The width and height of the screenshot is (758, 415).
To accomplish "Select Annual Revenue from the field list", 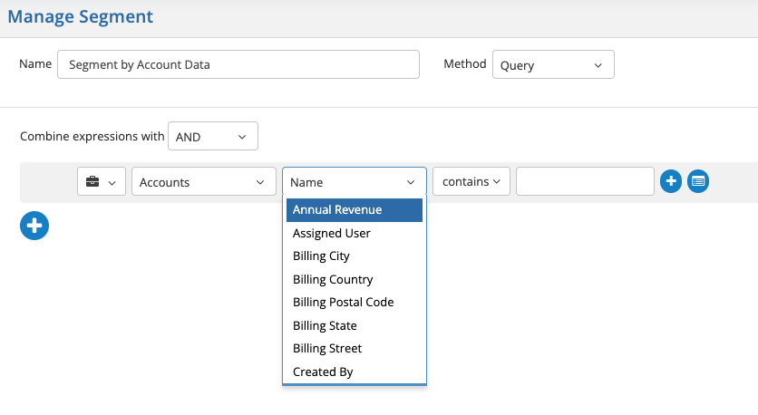I will point(355,210).
